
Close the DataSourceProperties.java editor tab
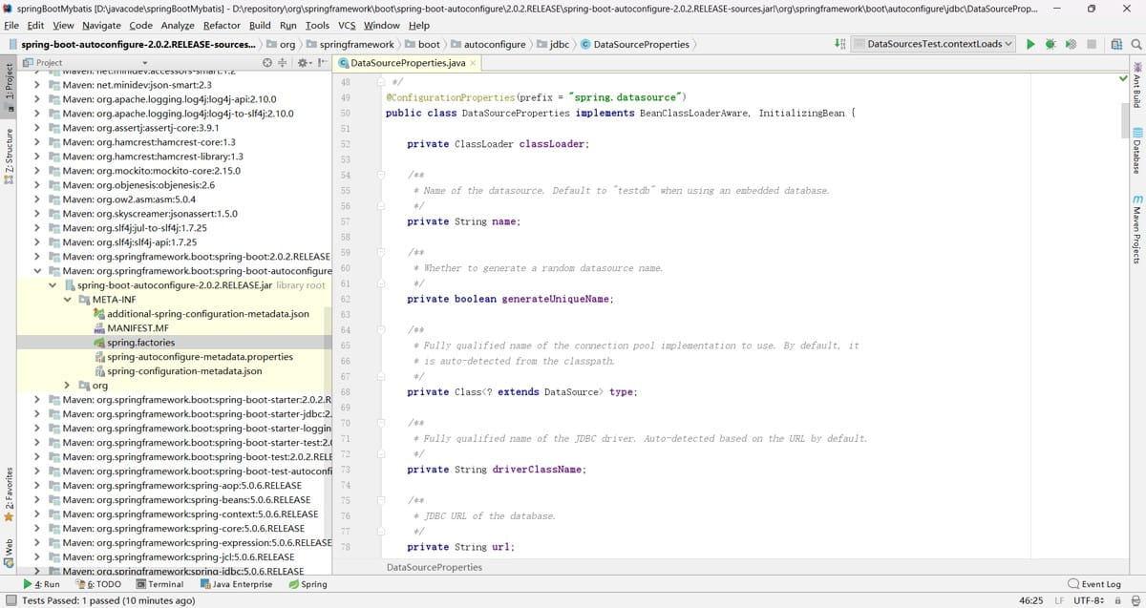pyautogui.click(x=473, y=63)
